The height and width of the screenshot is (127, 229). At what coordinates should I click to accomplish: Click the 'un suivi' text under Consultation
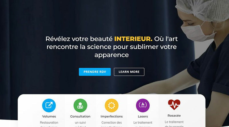80,122
